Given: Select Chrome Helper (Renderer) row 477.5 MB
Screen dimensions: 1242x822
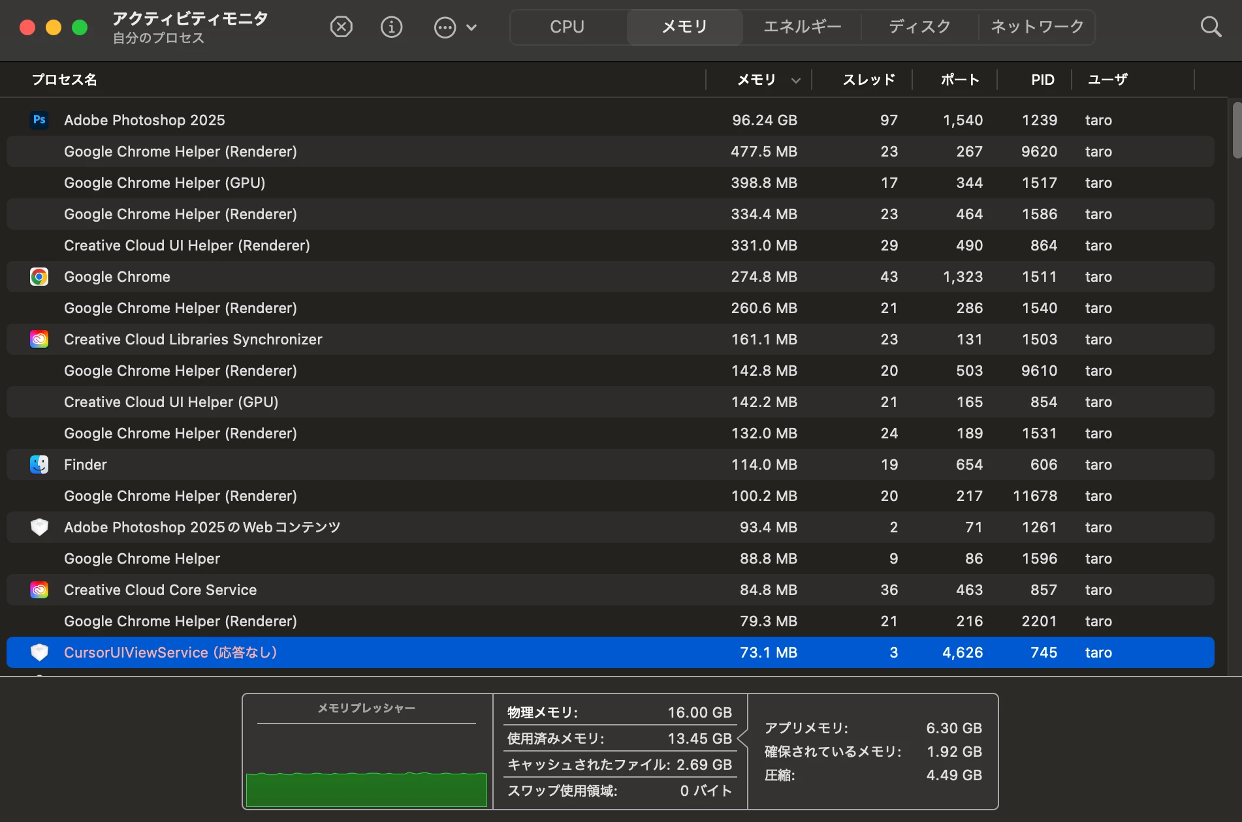Looking at the screenshot, I should point(611,151).
